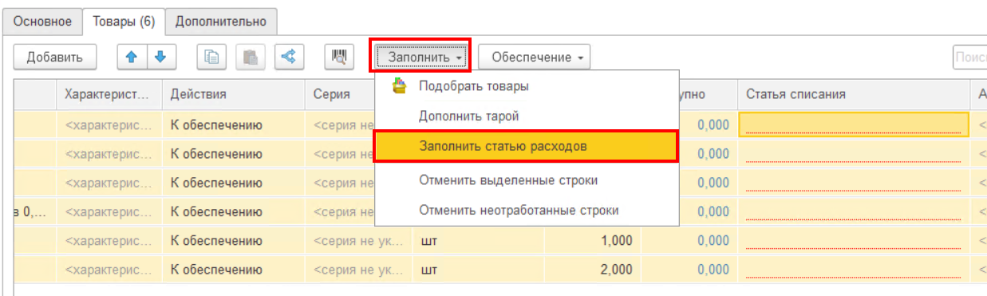
Task: Select Отменить выделенные строки
Action: (x=508, y=180)
